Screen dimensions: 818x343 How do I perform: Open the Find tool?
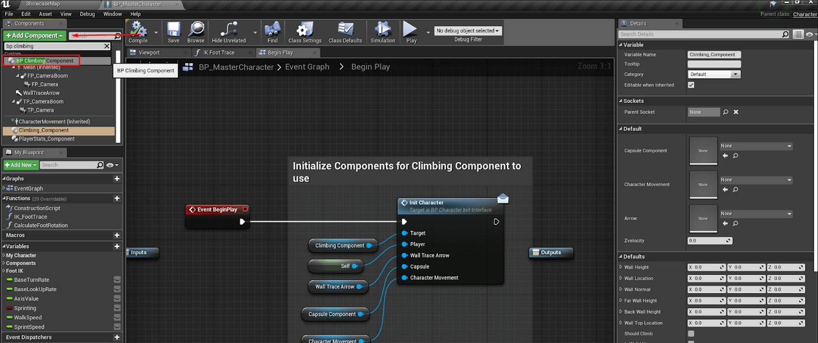[273, 32]
